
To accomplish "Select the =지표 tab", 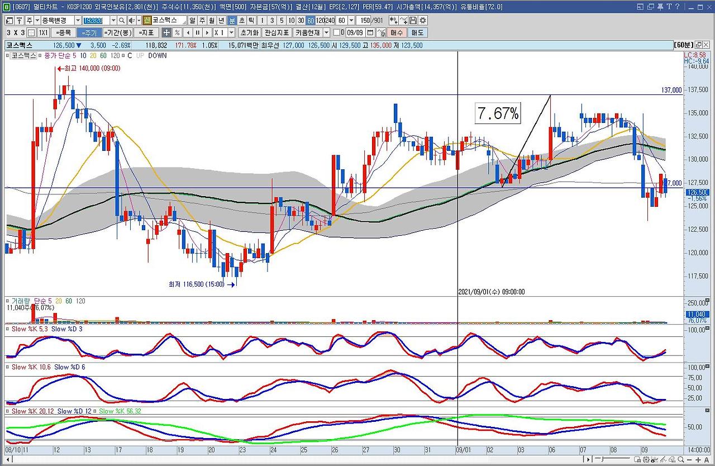I will tap(147, 33).
